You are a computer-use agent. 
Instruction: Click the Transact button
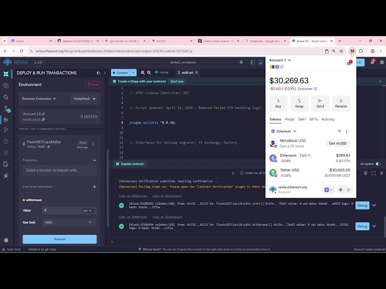(60, 239)
